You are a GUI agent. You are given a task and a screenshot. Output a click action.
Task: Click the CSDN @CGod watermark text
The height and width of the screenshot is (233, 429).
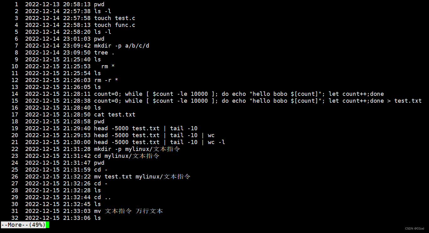414,229
